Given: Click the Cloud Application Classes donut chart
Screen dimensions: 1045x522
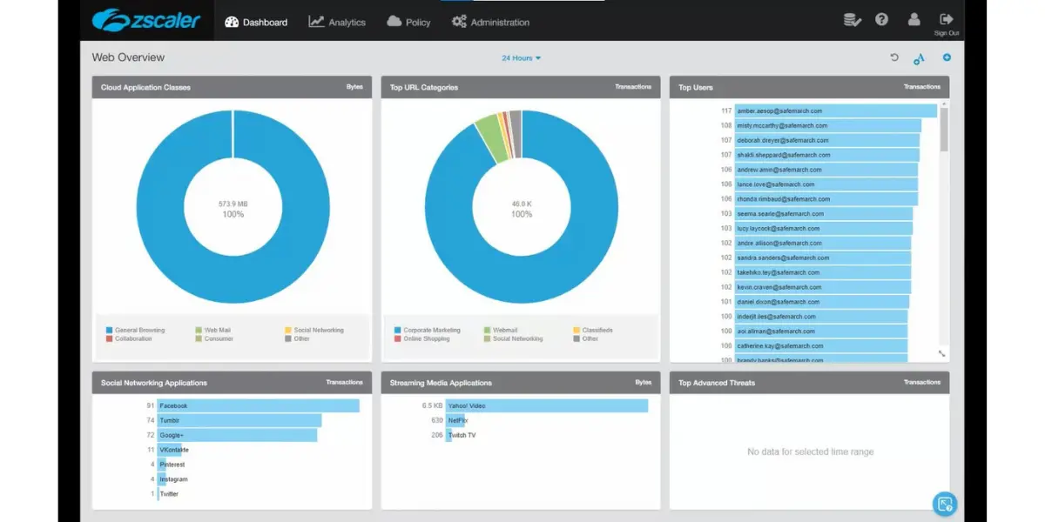Looking at the screenshot, I should [x=233, y=207].
